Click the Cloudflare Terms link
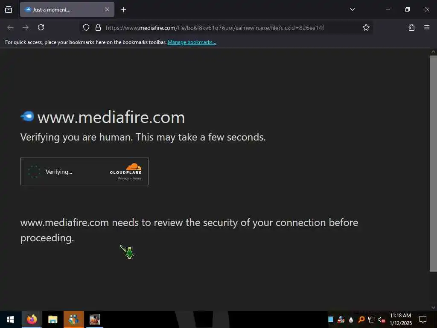Viewport: 437px width, 328px height. (137, 178)
